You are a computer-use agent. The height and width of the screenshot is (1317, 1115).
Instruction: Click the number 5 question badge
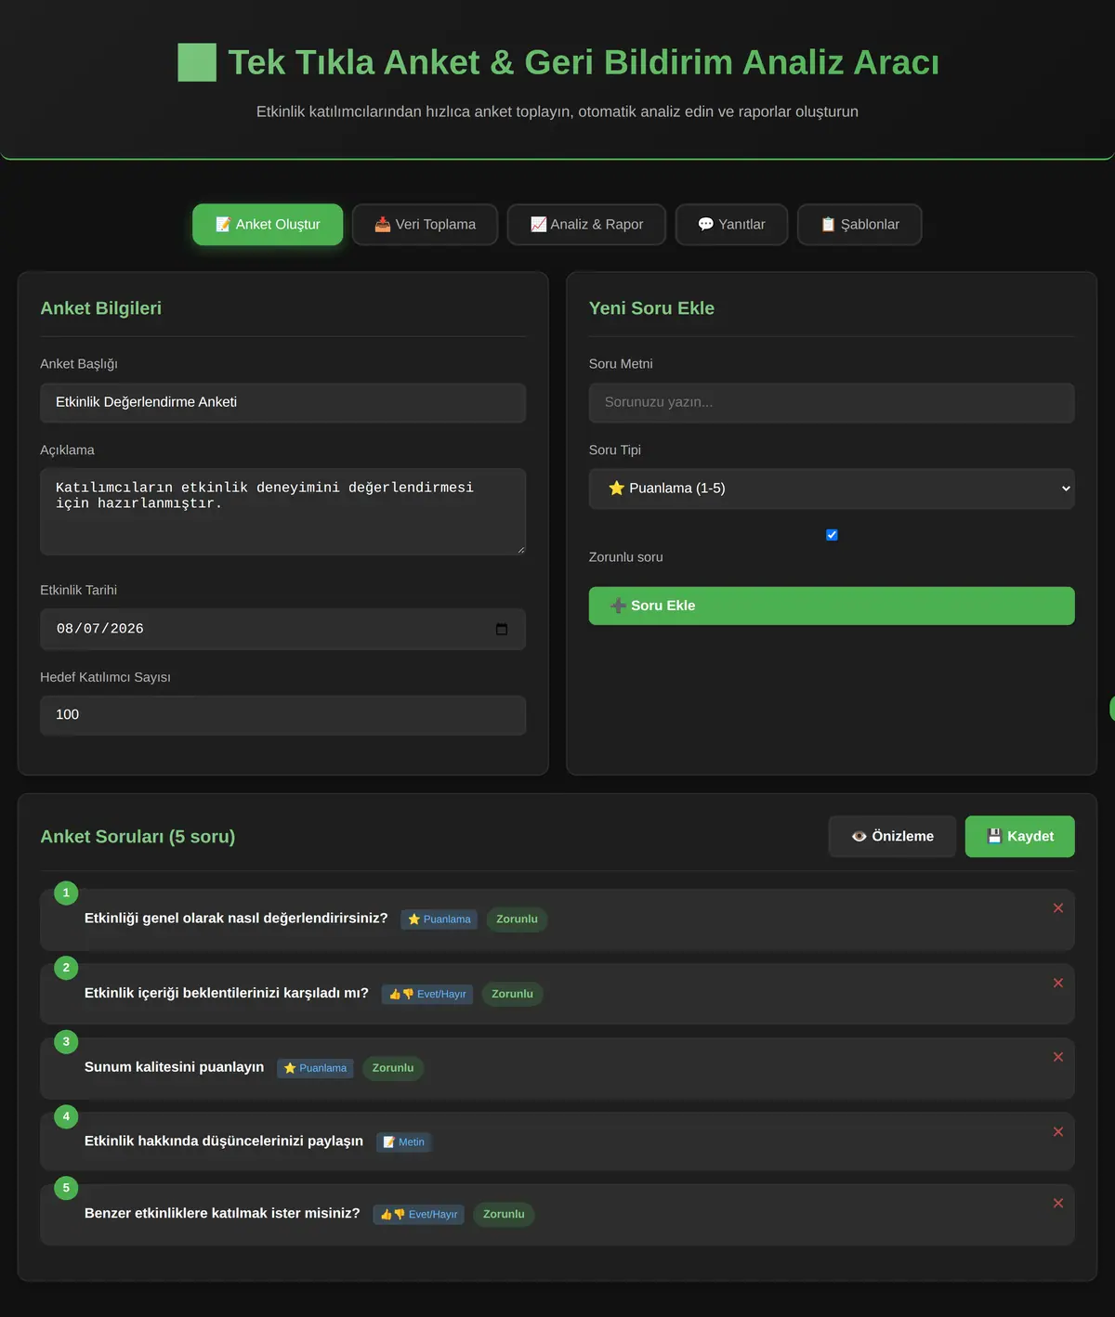point(66,1188)
